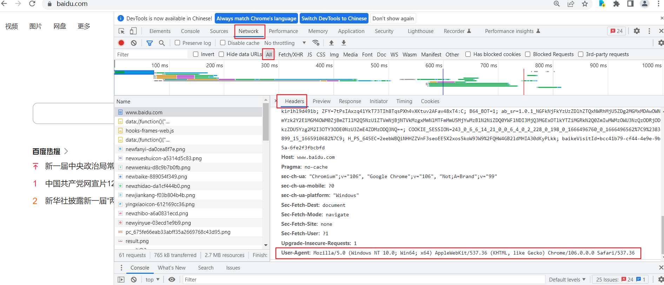This screenshot has height=285, width=664.
Task: Switch to Sources tab
Action: [x=219, y=31]
